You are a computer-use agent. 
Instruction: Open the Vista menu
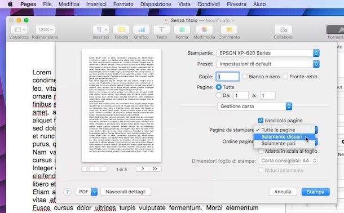(184, 4)
